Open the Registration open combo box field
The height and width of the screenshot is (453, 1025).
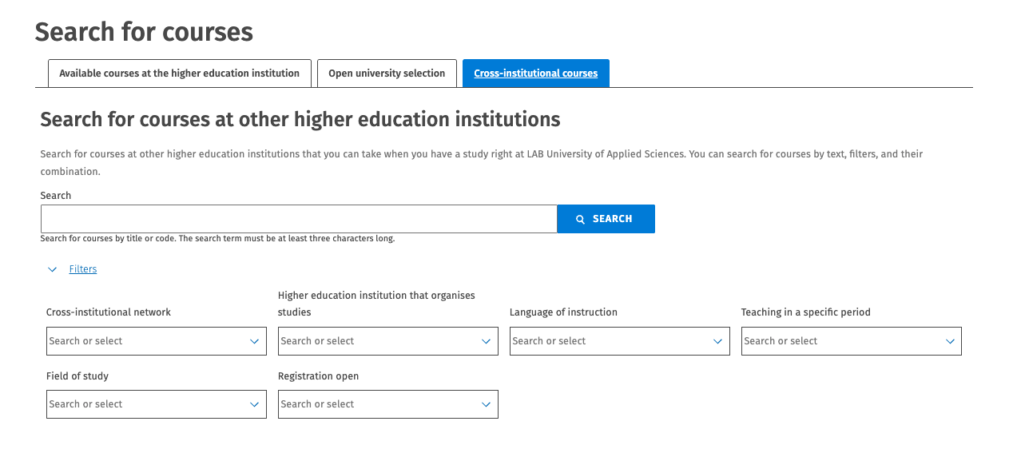coord(375,404)
